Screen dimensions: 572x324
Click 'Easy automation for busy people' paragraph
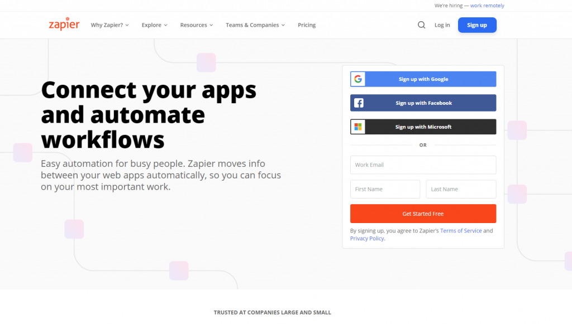pos(161,175)
